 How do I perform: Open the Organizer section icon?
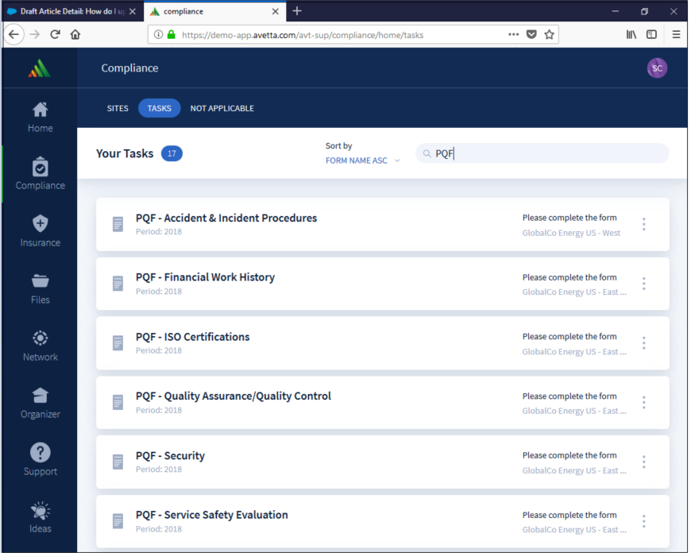click(x=40, y=401)
